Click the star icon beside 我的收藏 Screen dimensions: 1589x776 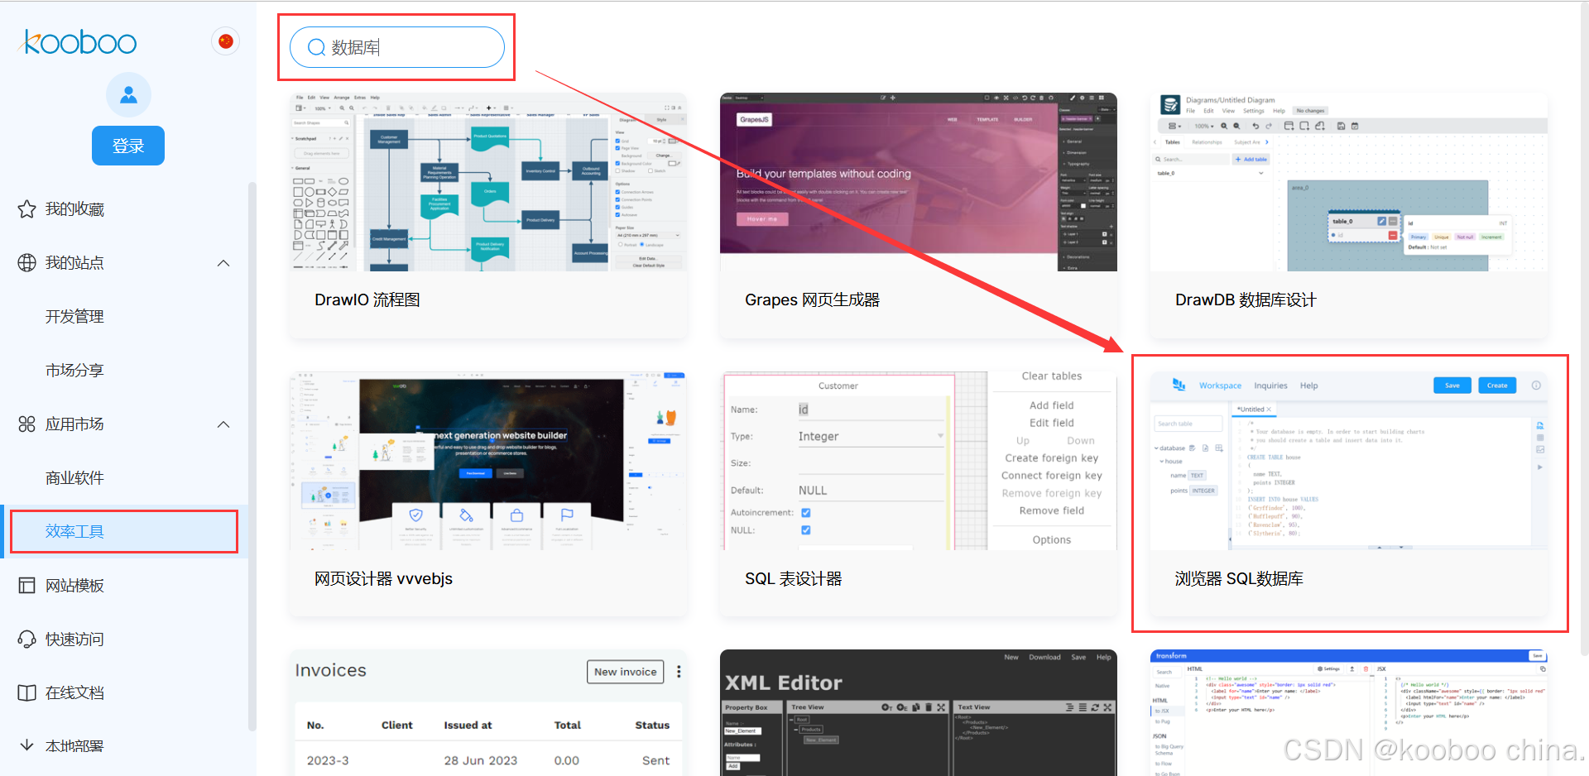pyautogui.click(x=26, y=209)
